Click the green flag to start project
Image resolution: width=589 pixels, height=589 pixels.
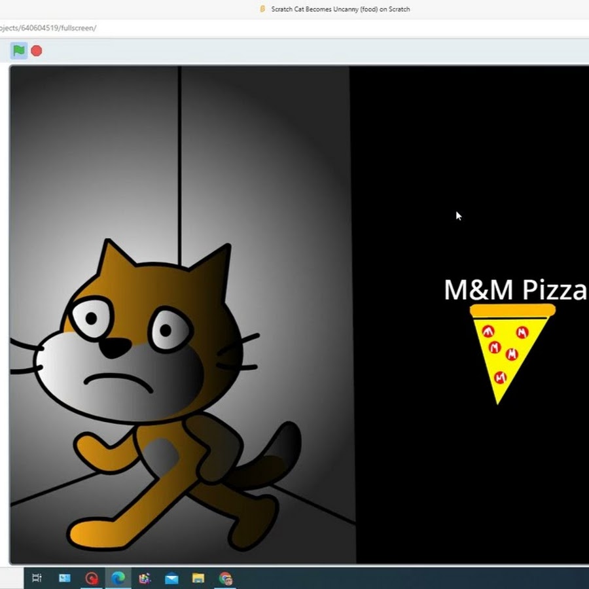[x=19, y=50]
